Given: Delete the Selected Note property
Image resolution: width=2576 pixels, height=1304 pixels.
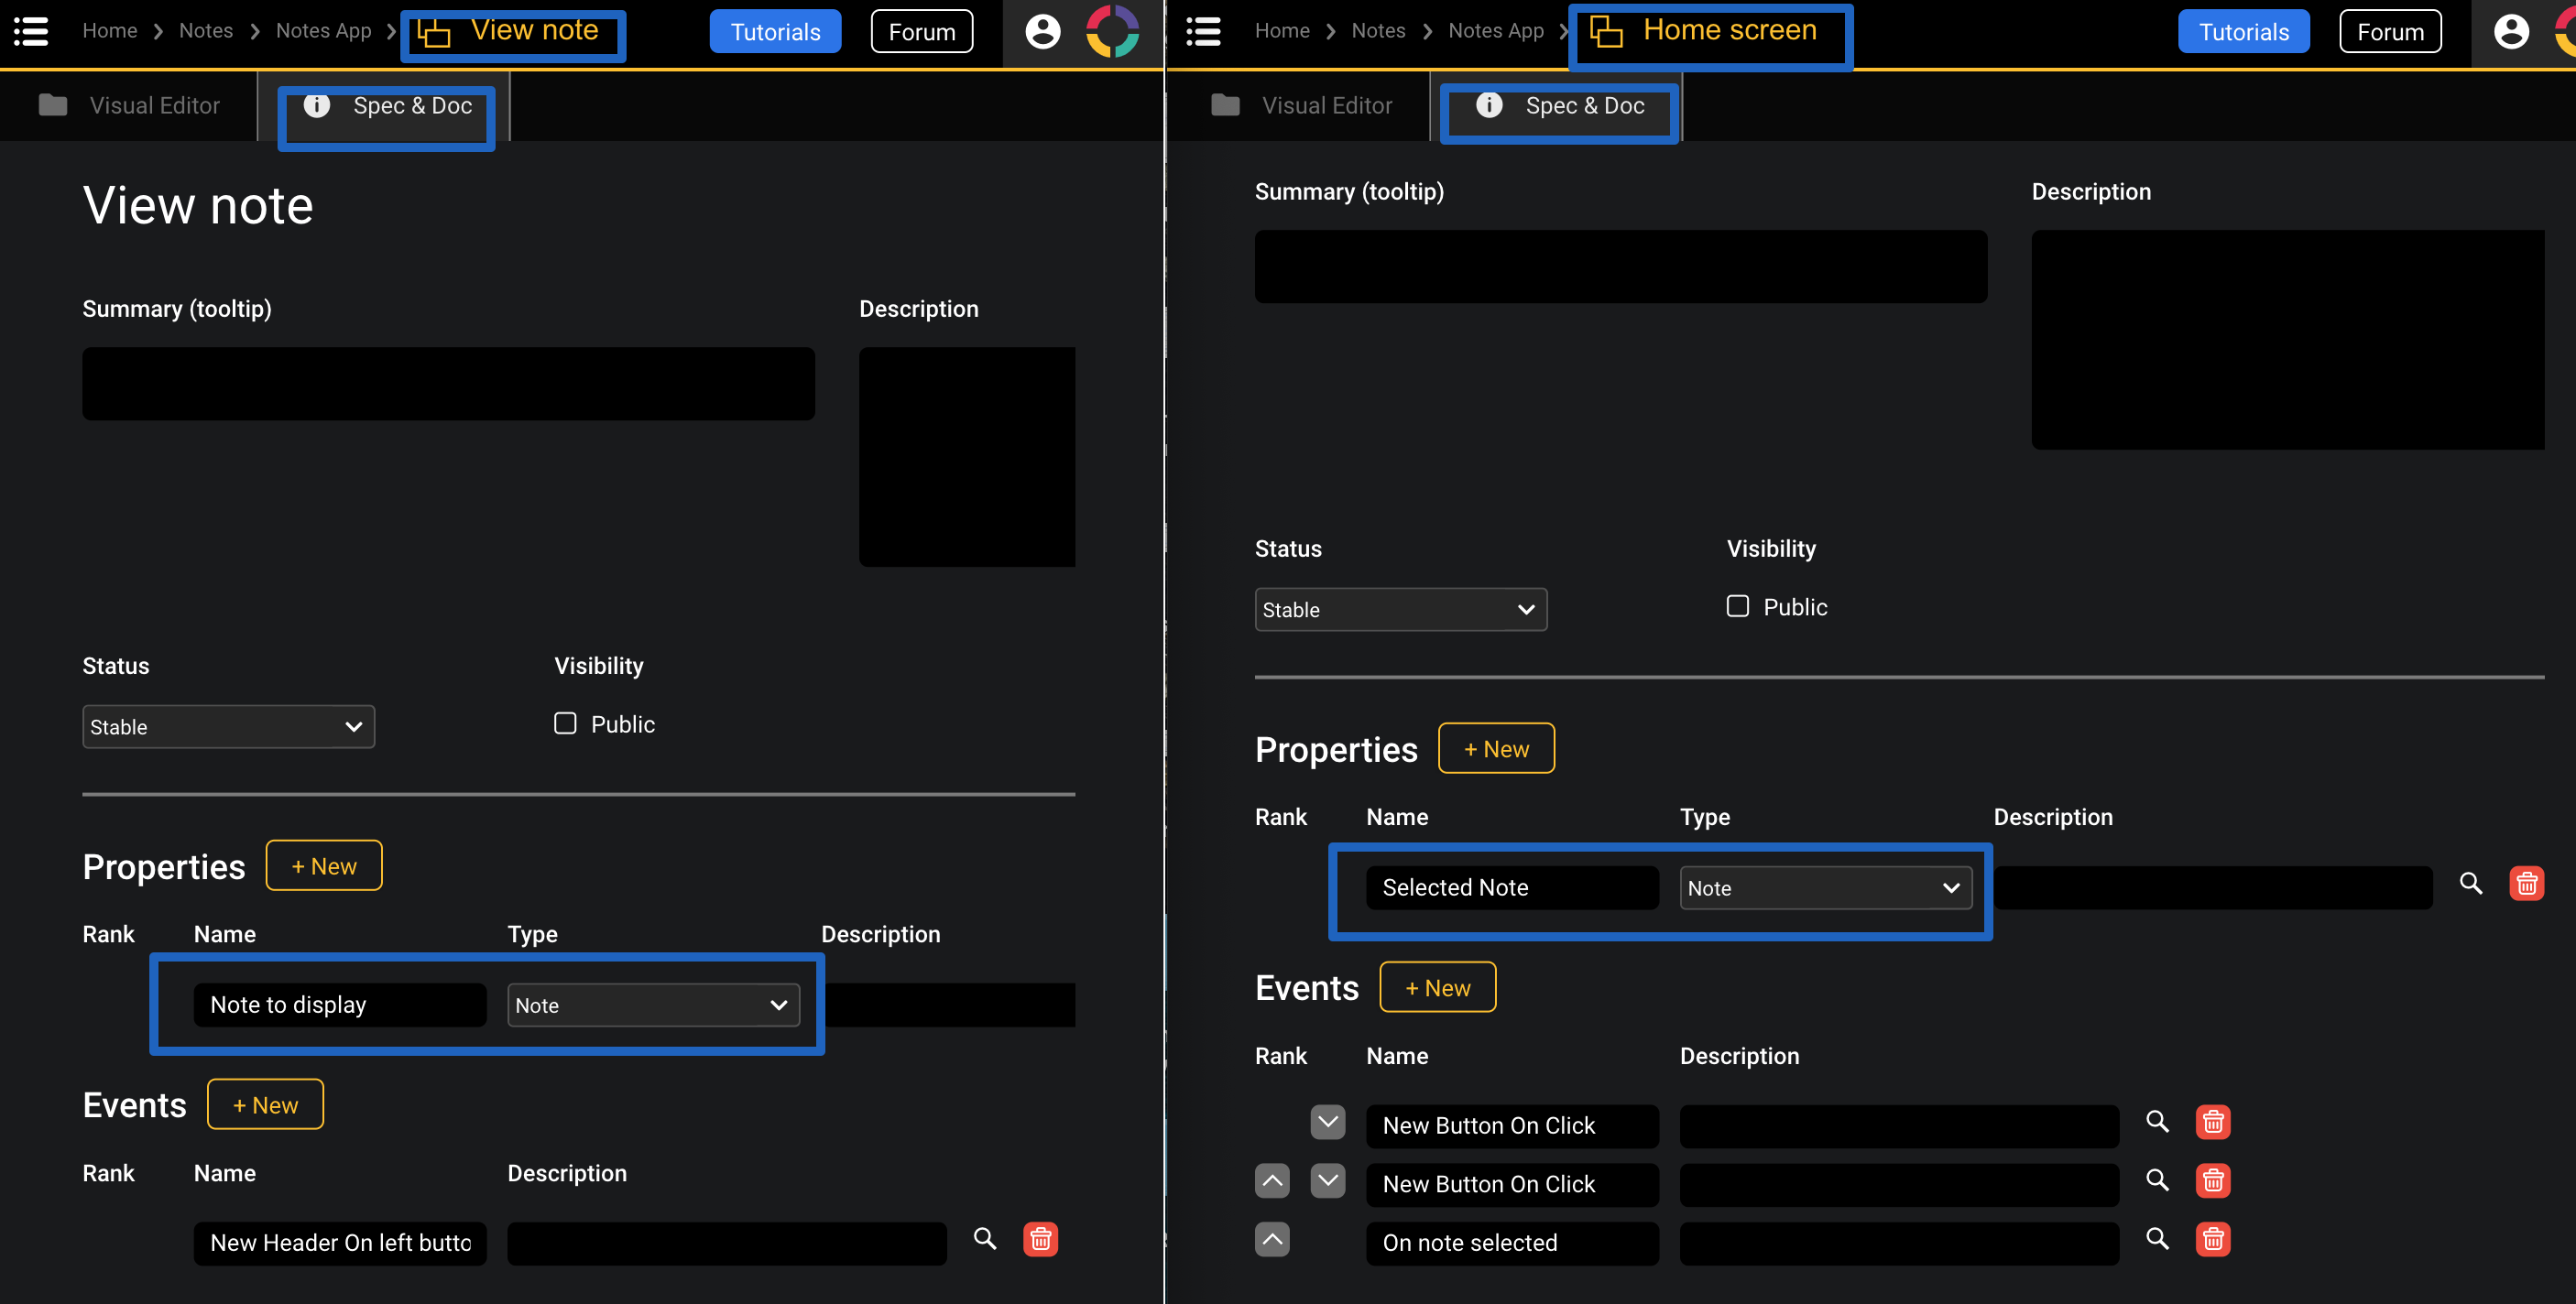Looking at the screenshot, I should coord(2526,883).
